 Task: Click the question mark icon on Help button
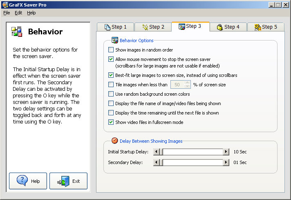click(x=22, y=180)
